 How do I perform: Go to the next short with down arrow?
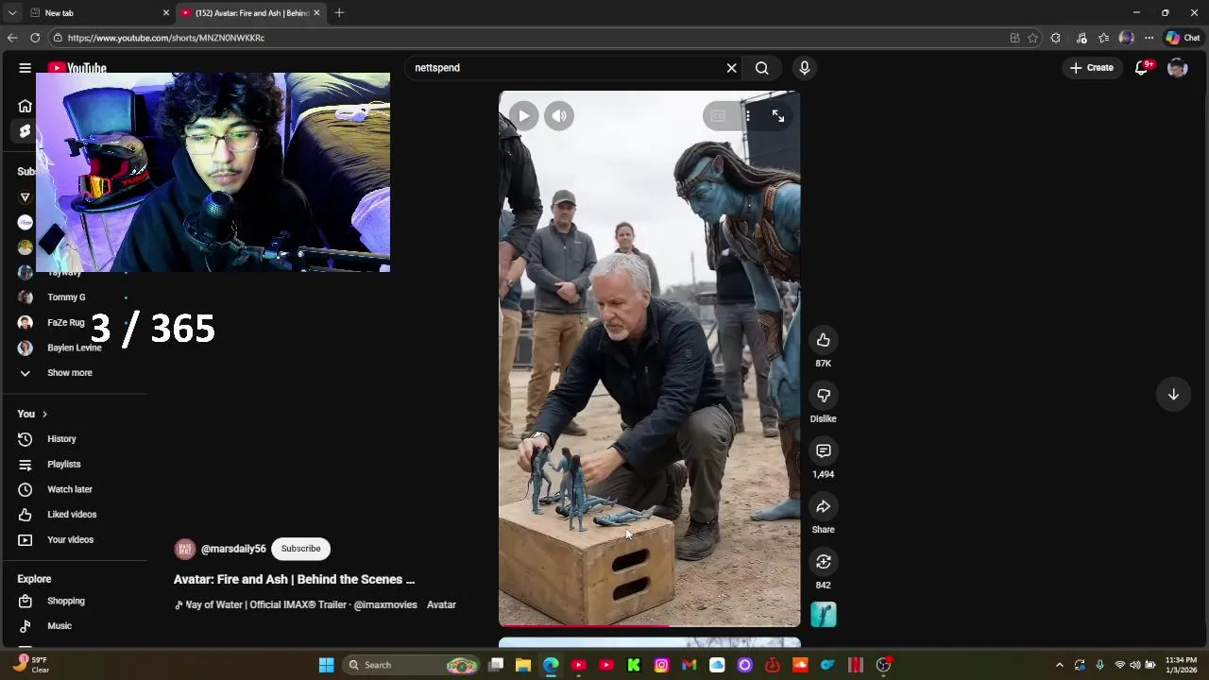coord(1173,395)
